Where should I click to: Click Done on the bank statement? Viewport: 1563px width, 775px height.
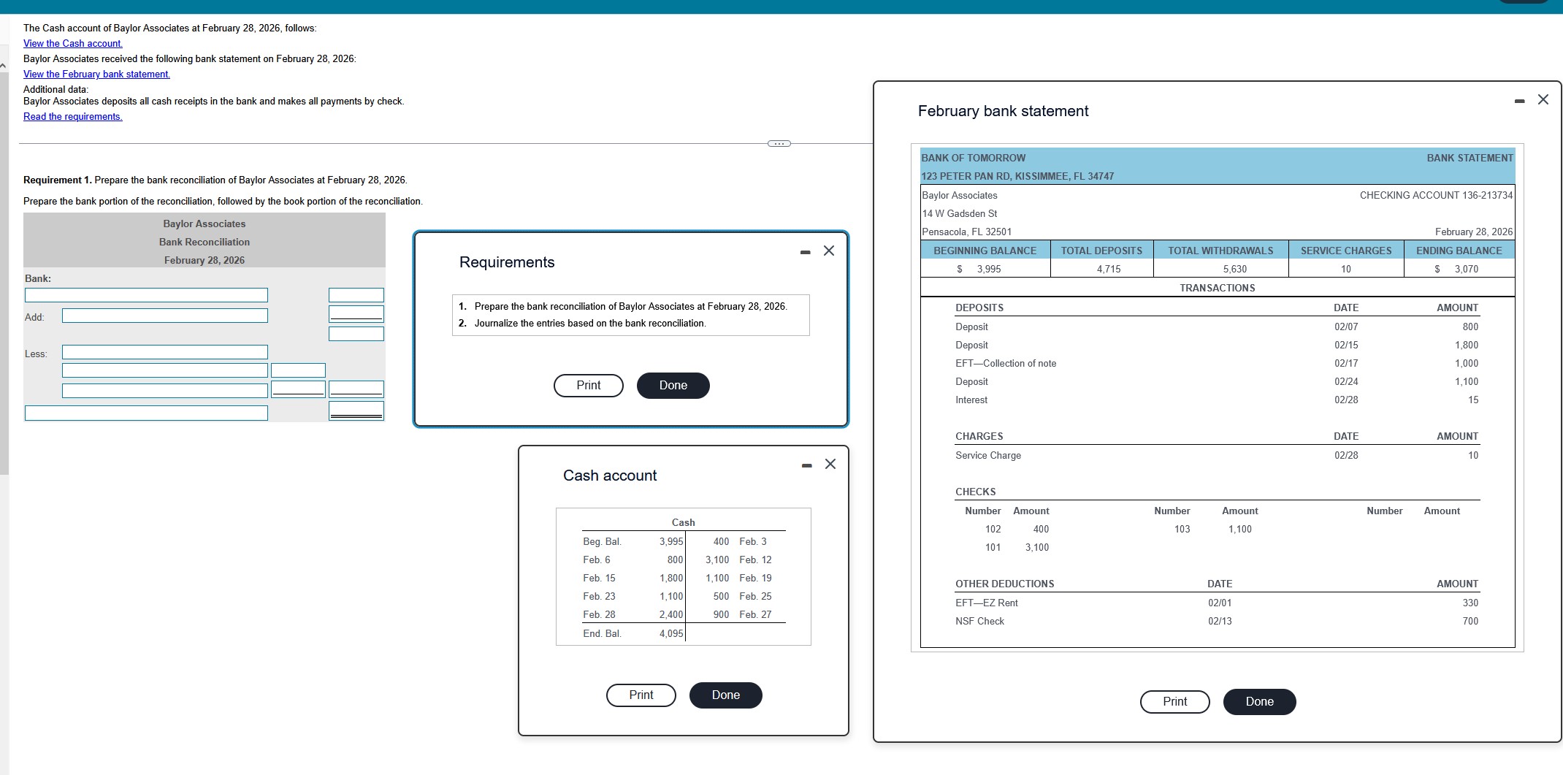click(x=1259, y=701)
